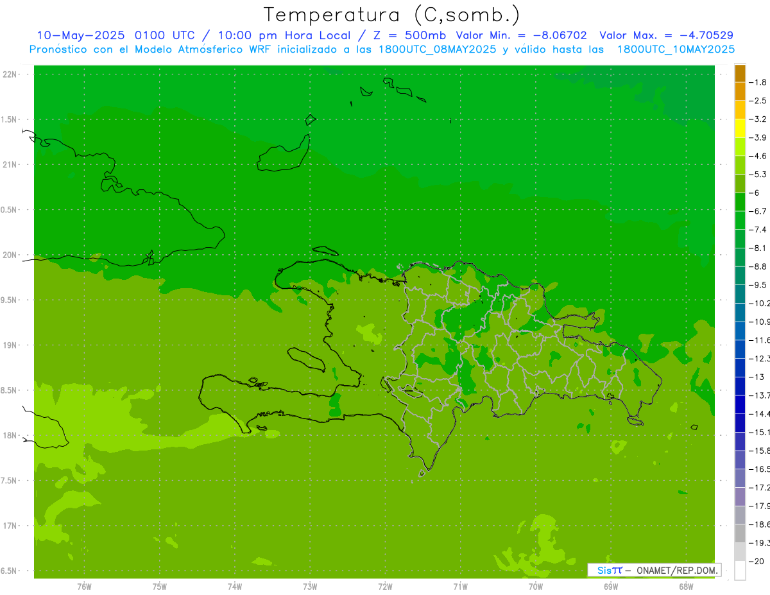Viewport: 770px width, 595px height.
Task: Click the 72W longitude label
Action: pyautogui.click(x=385, y=587)
